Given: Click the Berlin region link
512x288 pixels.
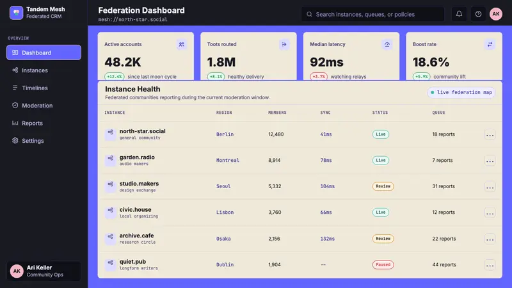Looking at the screenshot, I should pyautogui.click(x=225, y=134).
